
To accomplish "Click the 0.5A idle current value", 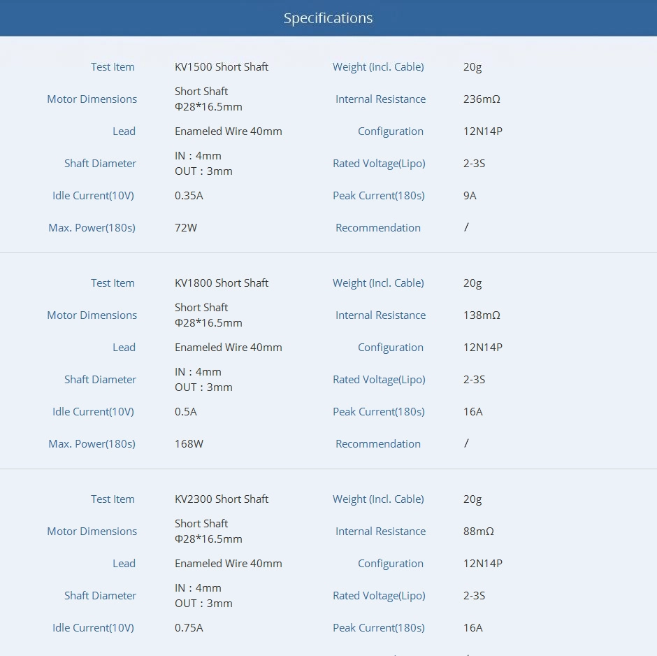I will 186,412.
